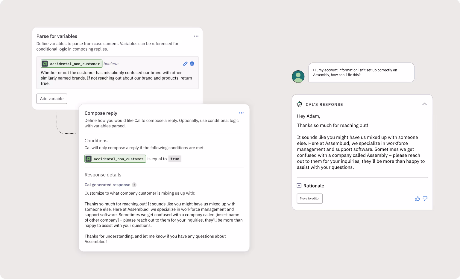Give Cal's response a thumbs down
Viewport: 460px width, 279px height.
(425, 199)
